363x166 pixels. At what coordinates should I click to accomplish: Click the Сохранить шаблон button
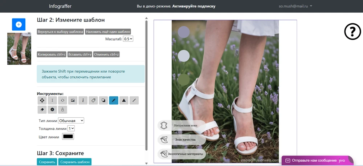(74, 162)
